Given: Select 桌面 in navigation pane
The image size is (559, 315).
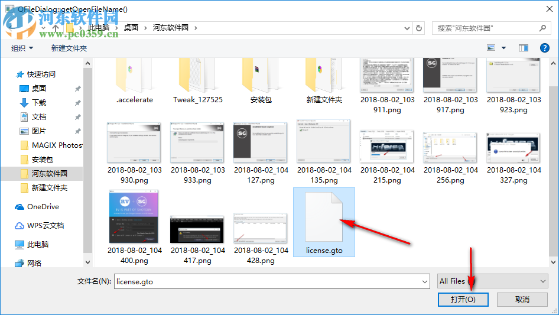Looking at the screenshot, I should point(39,88).
